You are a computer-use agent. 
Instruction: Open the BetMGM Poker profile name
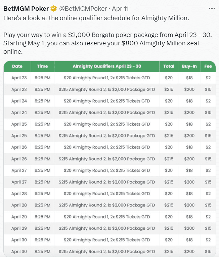26,8
